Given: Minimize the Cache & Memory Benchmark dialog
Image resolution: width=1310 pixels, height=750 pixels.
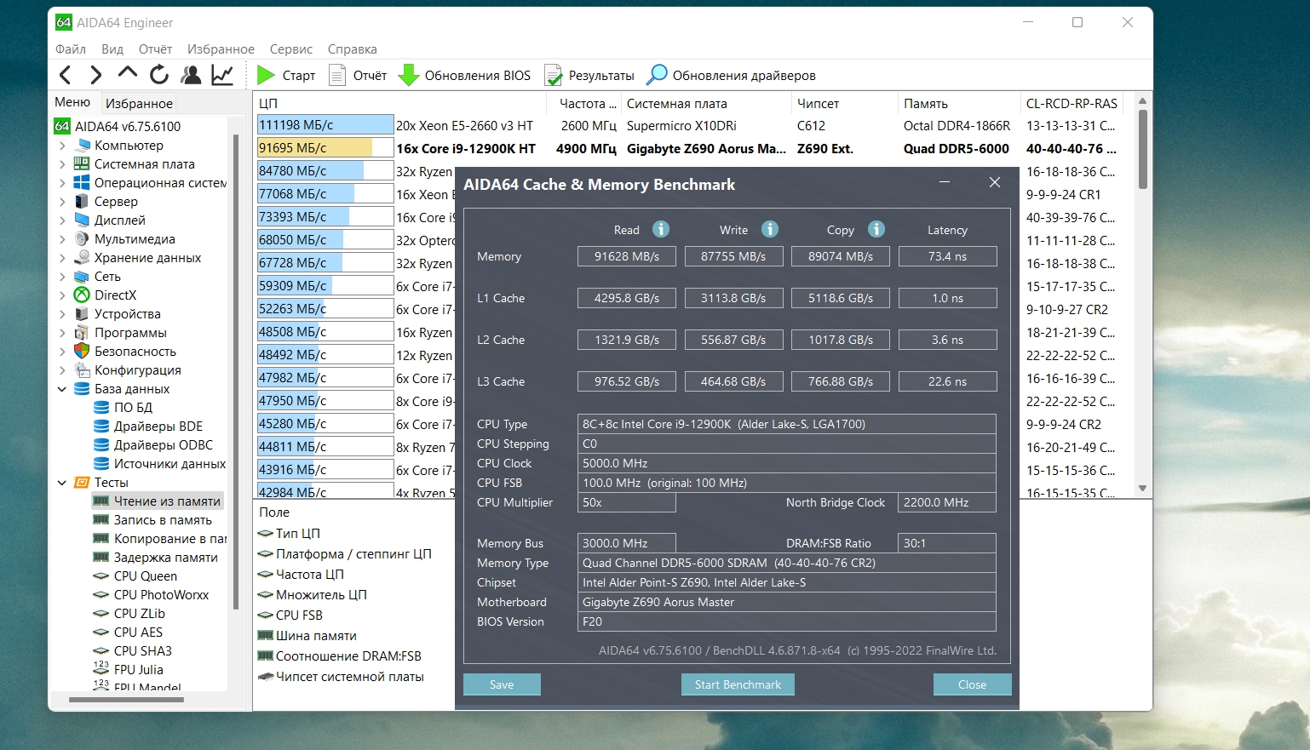Looking at the screenshot, I should (x=945, y=182).
